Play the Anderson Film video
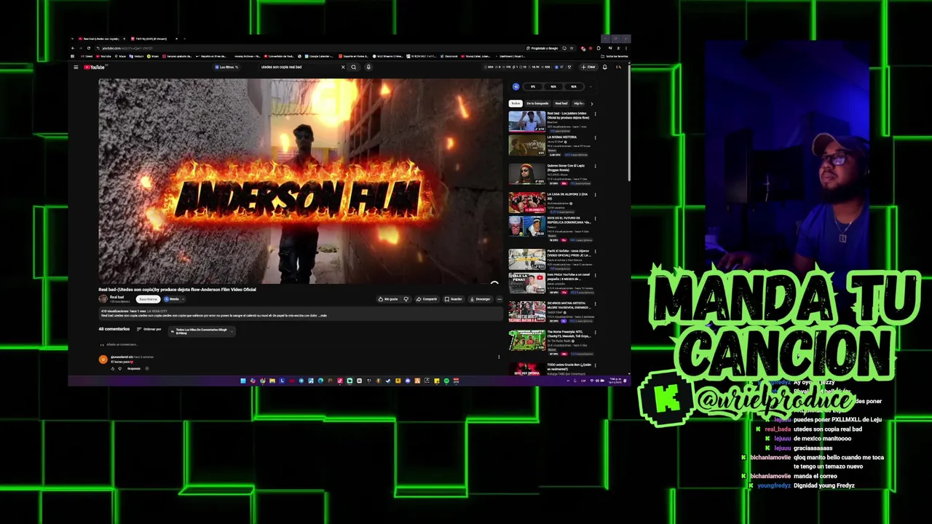Viewport: 932px width, 524px height. tap(300, 180)
